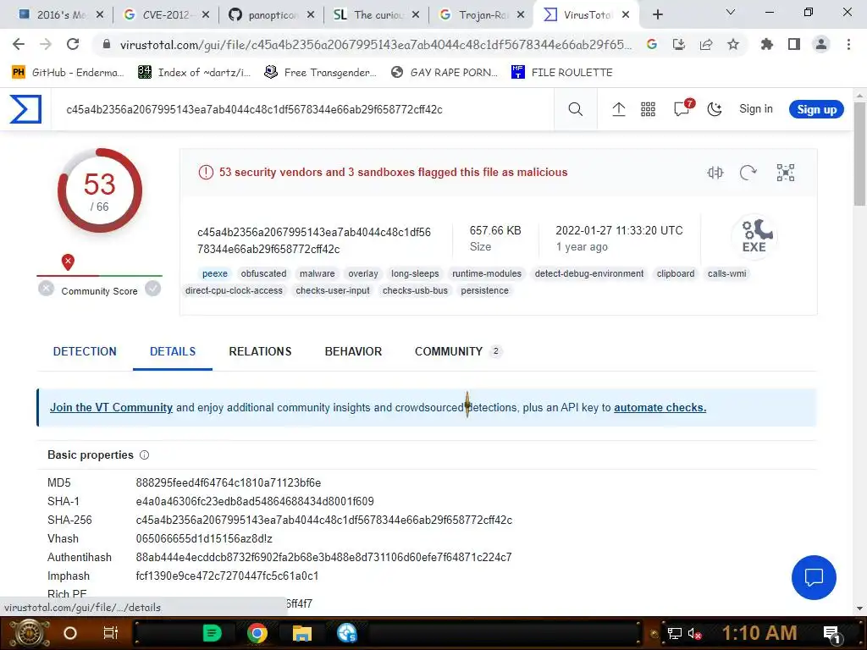Click the page vertical scrollbar thumb
This screenshot has height=650, width=867.
pos(859,153)
